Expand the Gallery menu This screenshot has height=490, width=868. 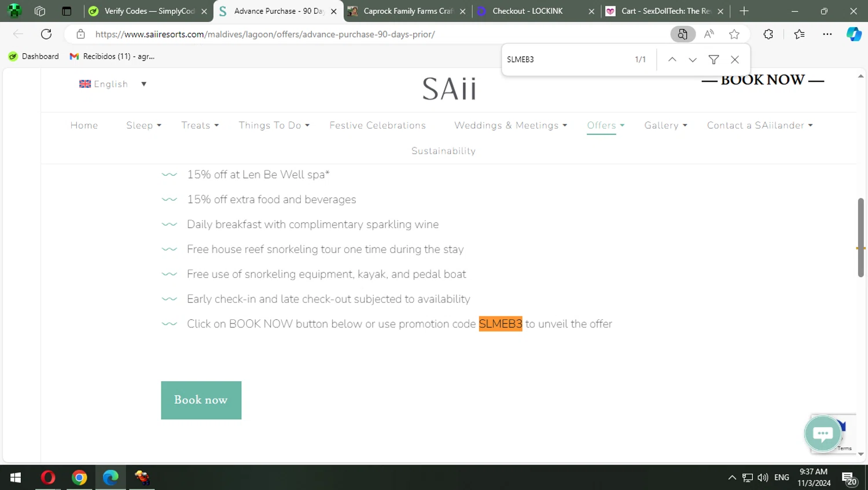pyautogui.click(x=665, y=126)
